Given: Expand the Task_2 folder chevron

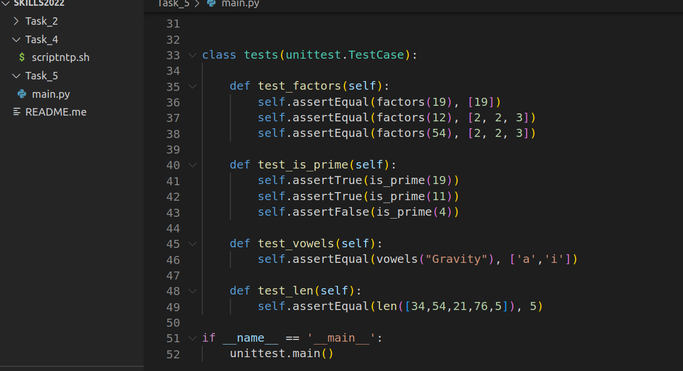Looking at the screenshot, I should pyautogui.click(x=16, y=21).
